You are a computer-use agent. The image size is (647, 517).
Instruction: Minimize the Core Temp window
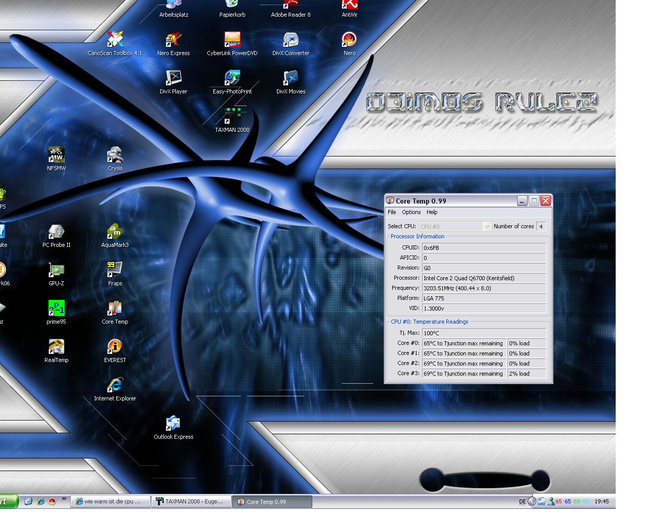[x=522, y=201]
